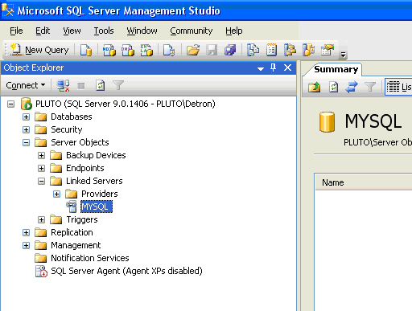The width and height of the screenshot is (412, 311).
Task: Open the Template Explorer toolbar icon
Action: pyautogui.click(x=309, y=50)
